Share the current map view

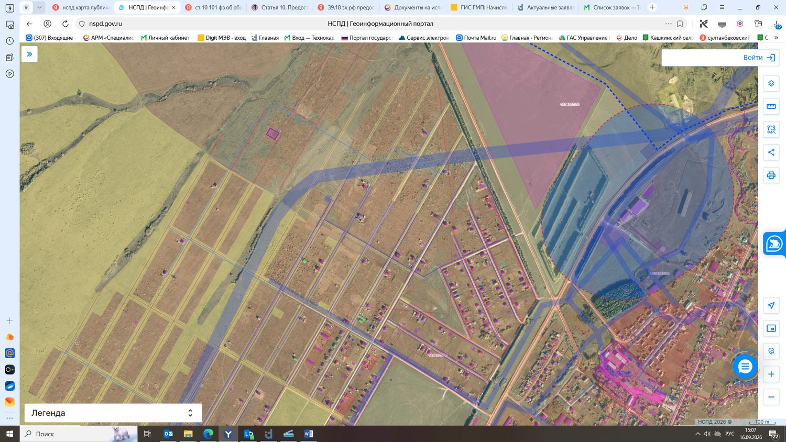pos(771,152)
